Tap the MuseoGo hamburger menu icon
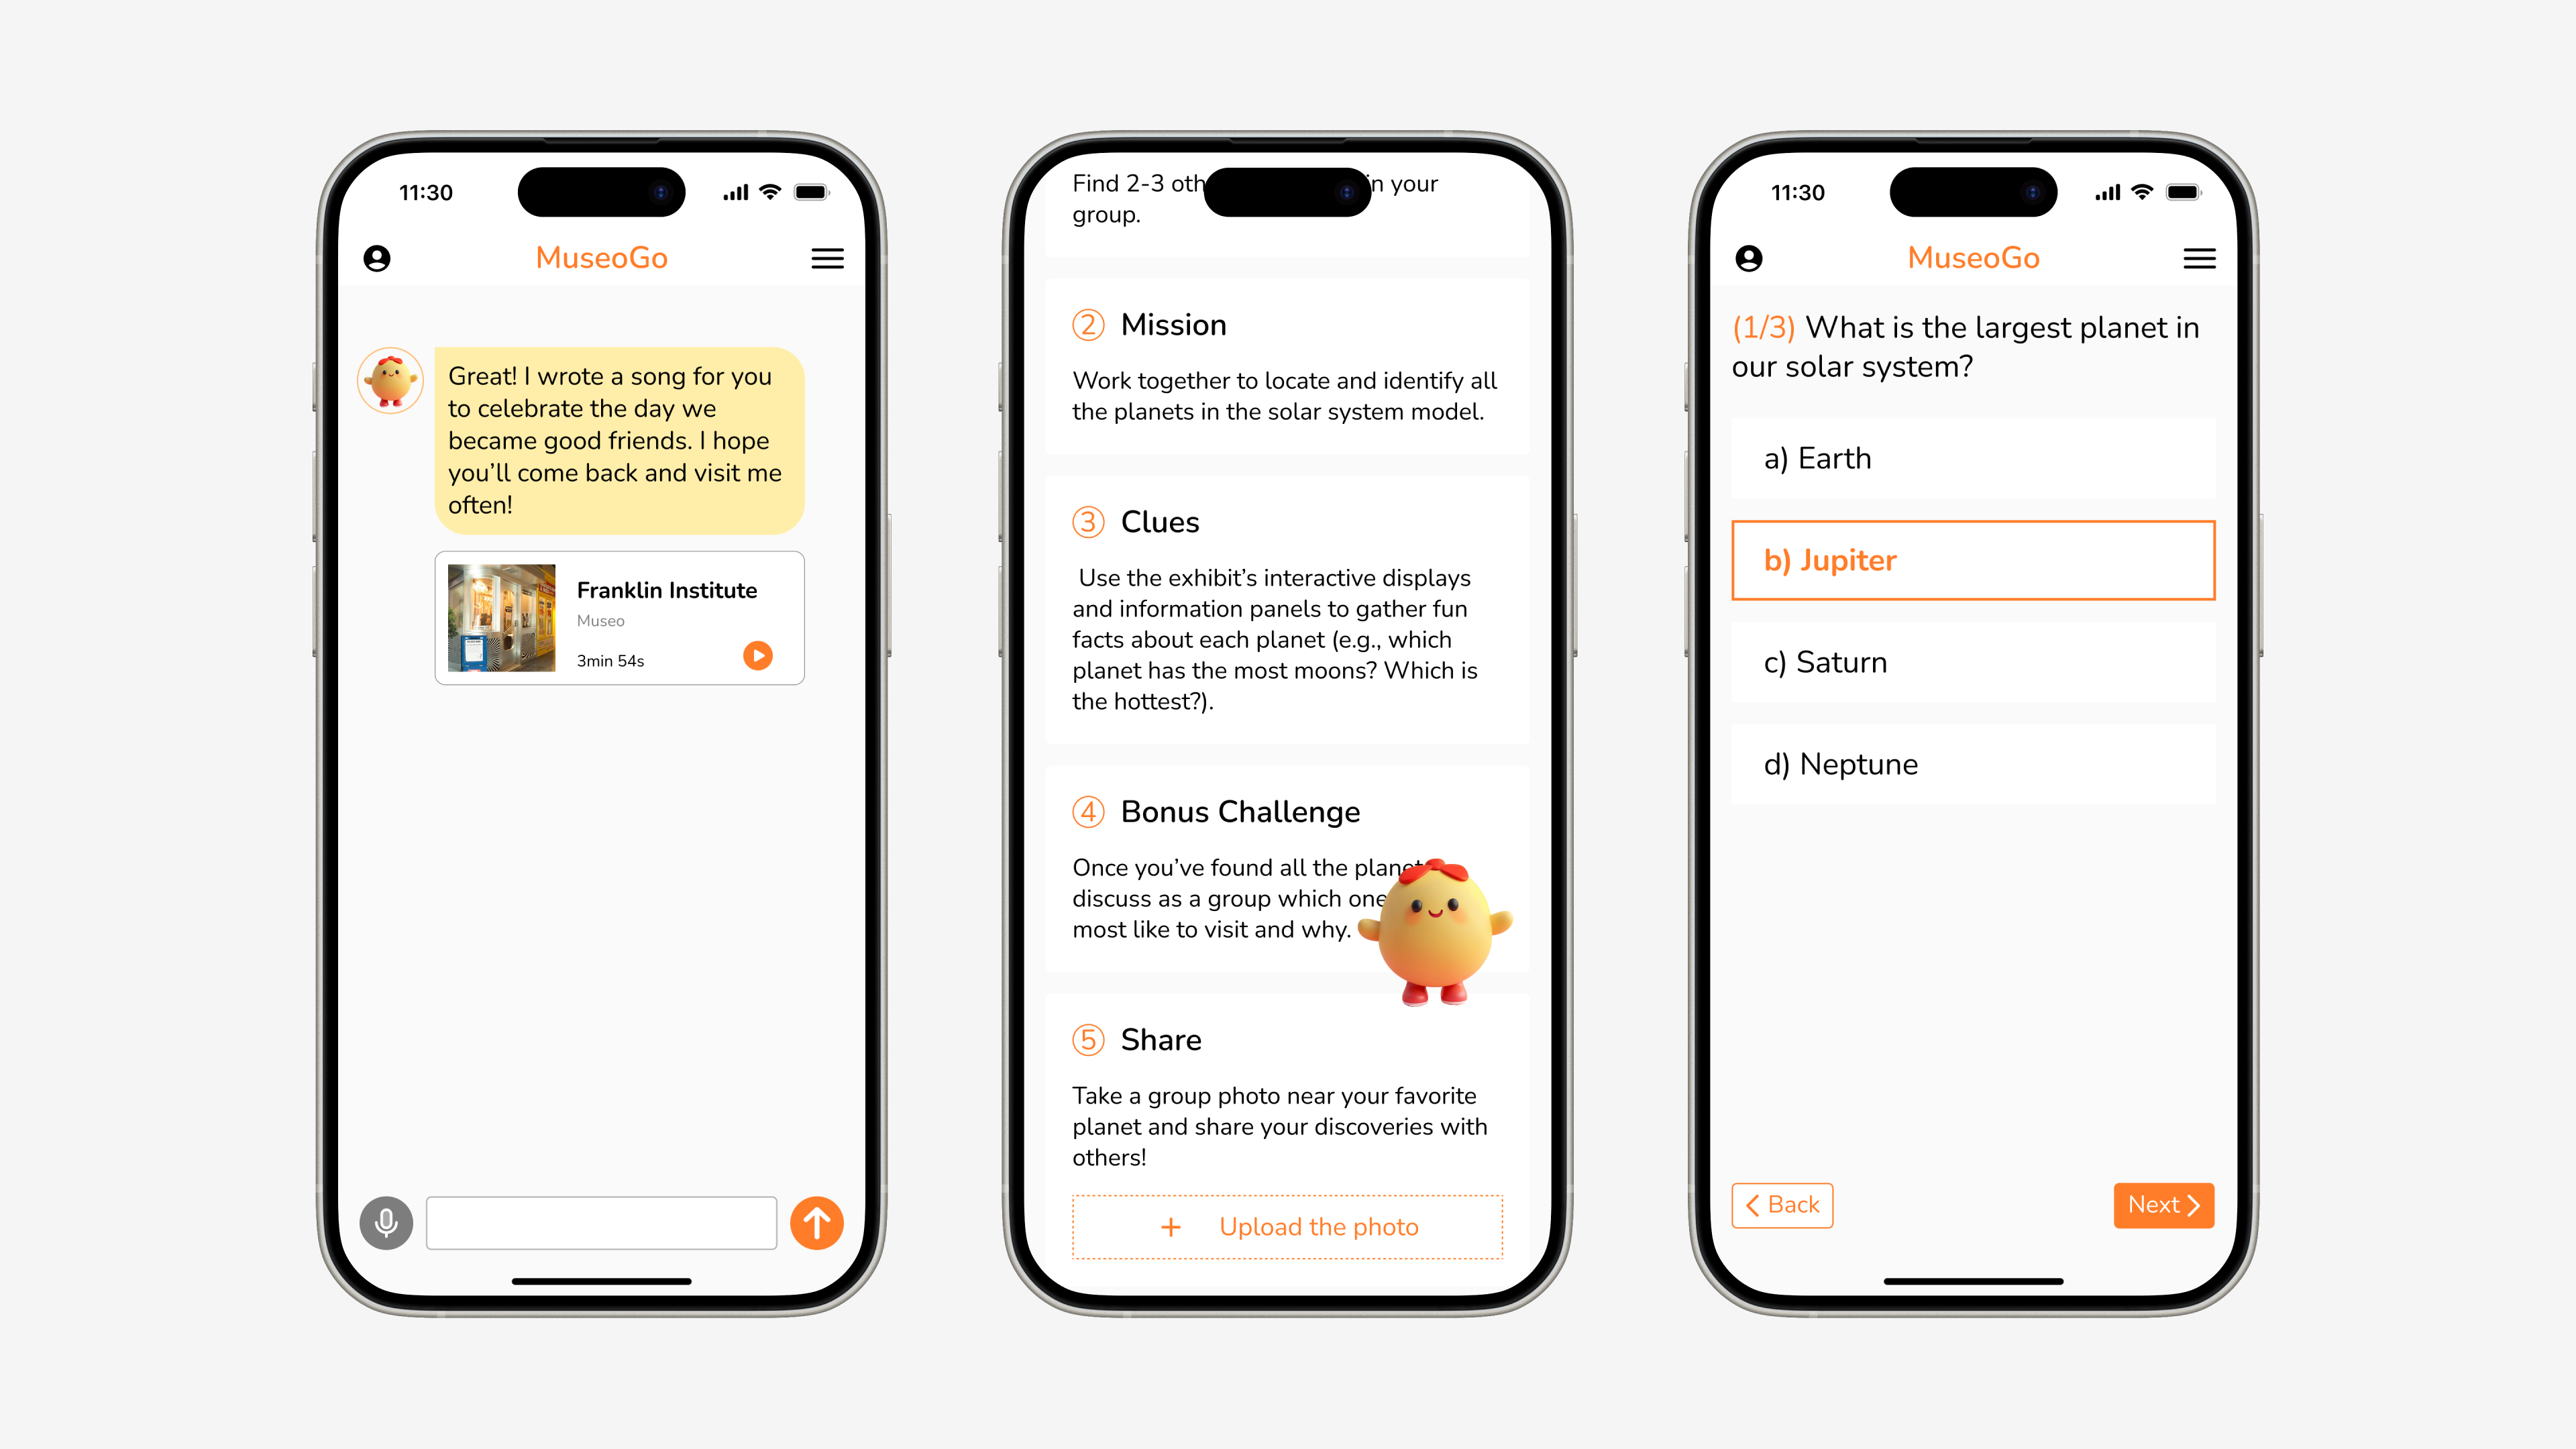Image resolution: width=2576 pixels, height=1449 pixels. (826, 258)
